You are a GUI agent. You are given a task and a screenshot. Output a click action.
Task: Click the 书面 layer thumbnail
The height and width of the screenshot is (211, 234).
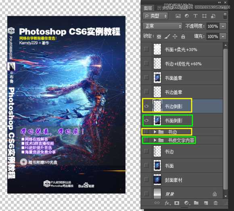click(x=157, y=166)
